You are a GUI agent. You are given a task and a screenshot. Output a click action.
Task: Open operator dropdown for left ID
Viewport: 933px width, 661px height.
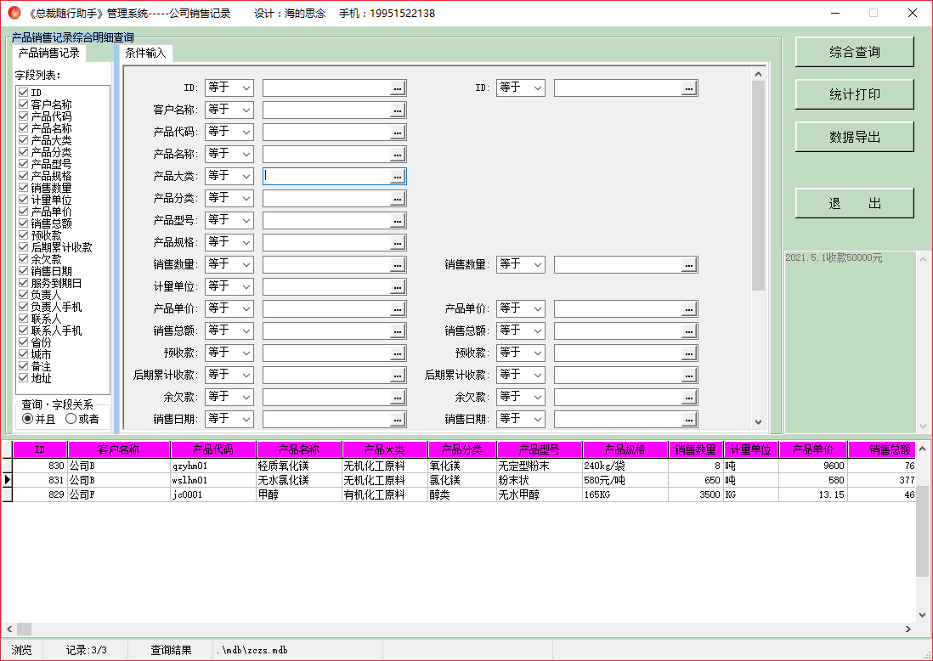coord(229,88)
